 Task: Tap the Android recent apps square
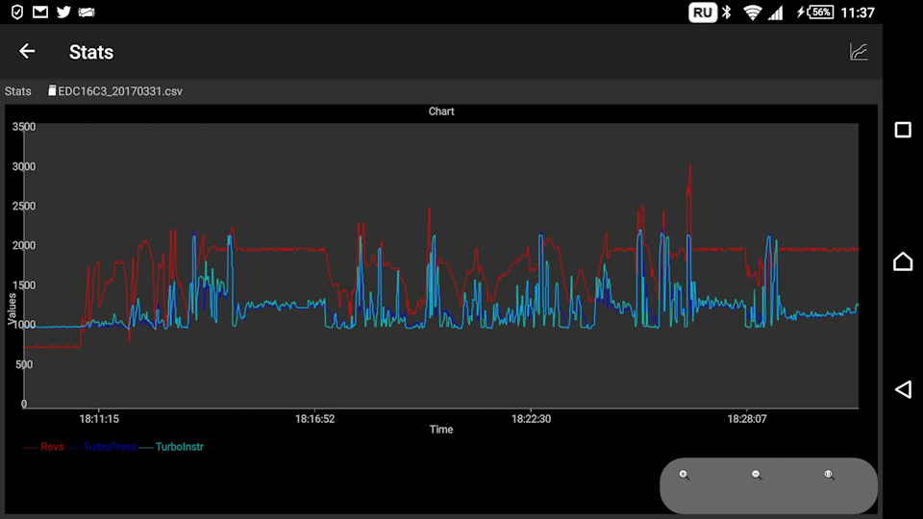click(903, 130)
